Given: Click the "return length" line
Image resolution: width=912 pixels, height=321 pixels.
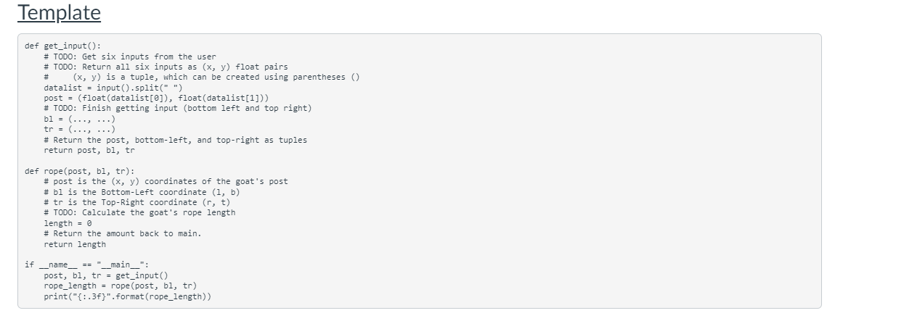Looking at the screenshot, I should 74,244.
